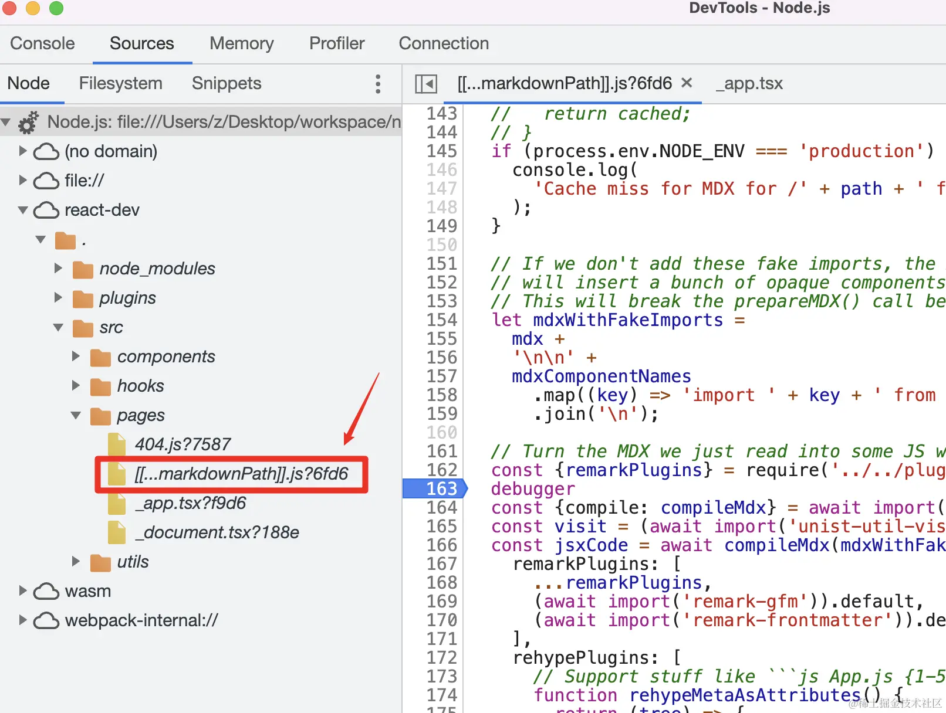Screen dimensions: 946x713
Task: Click the (no domain) cloud icon
Action: [46, 151]
